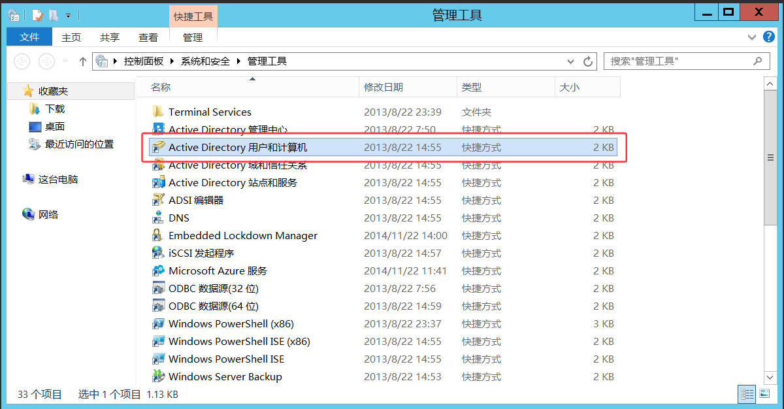
Task: Open 下载 in the navigation pane
Action: 55,108
